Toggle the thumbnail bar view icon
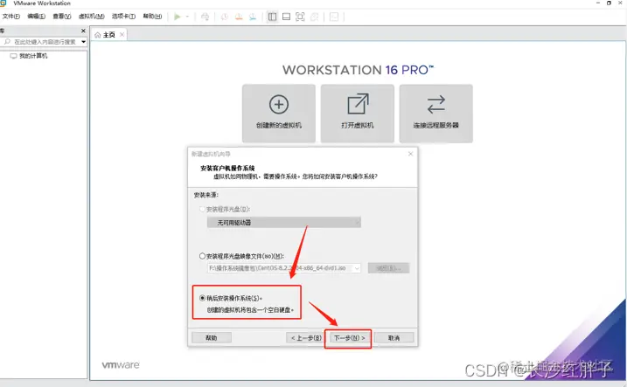 [286, 17]
